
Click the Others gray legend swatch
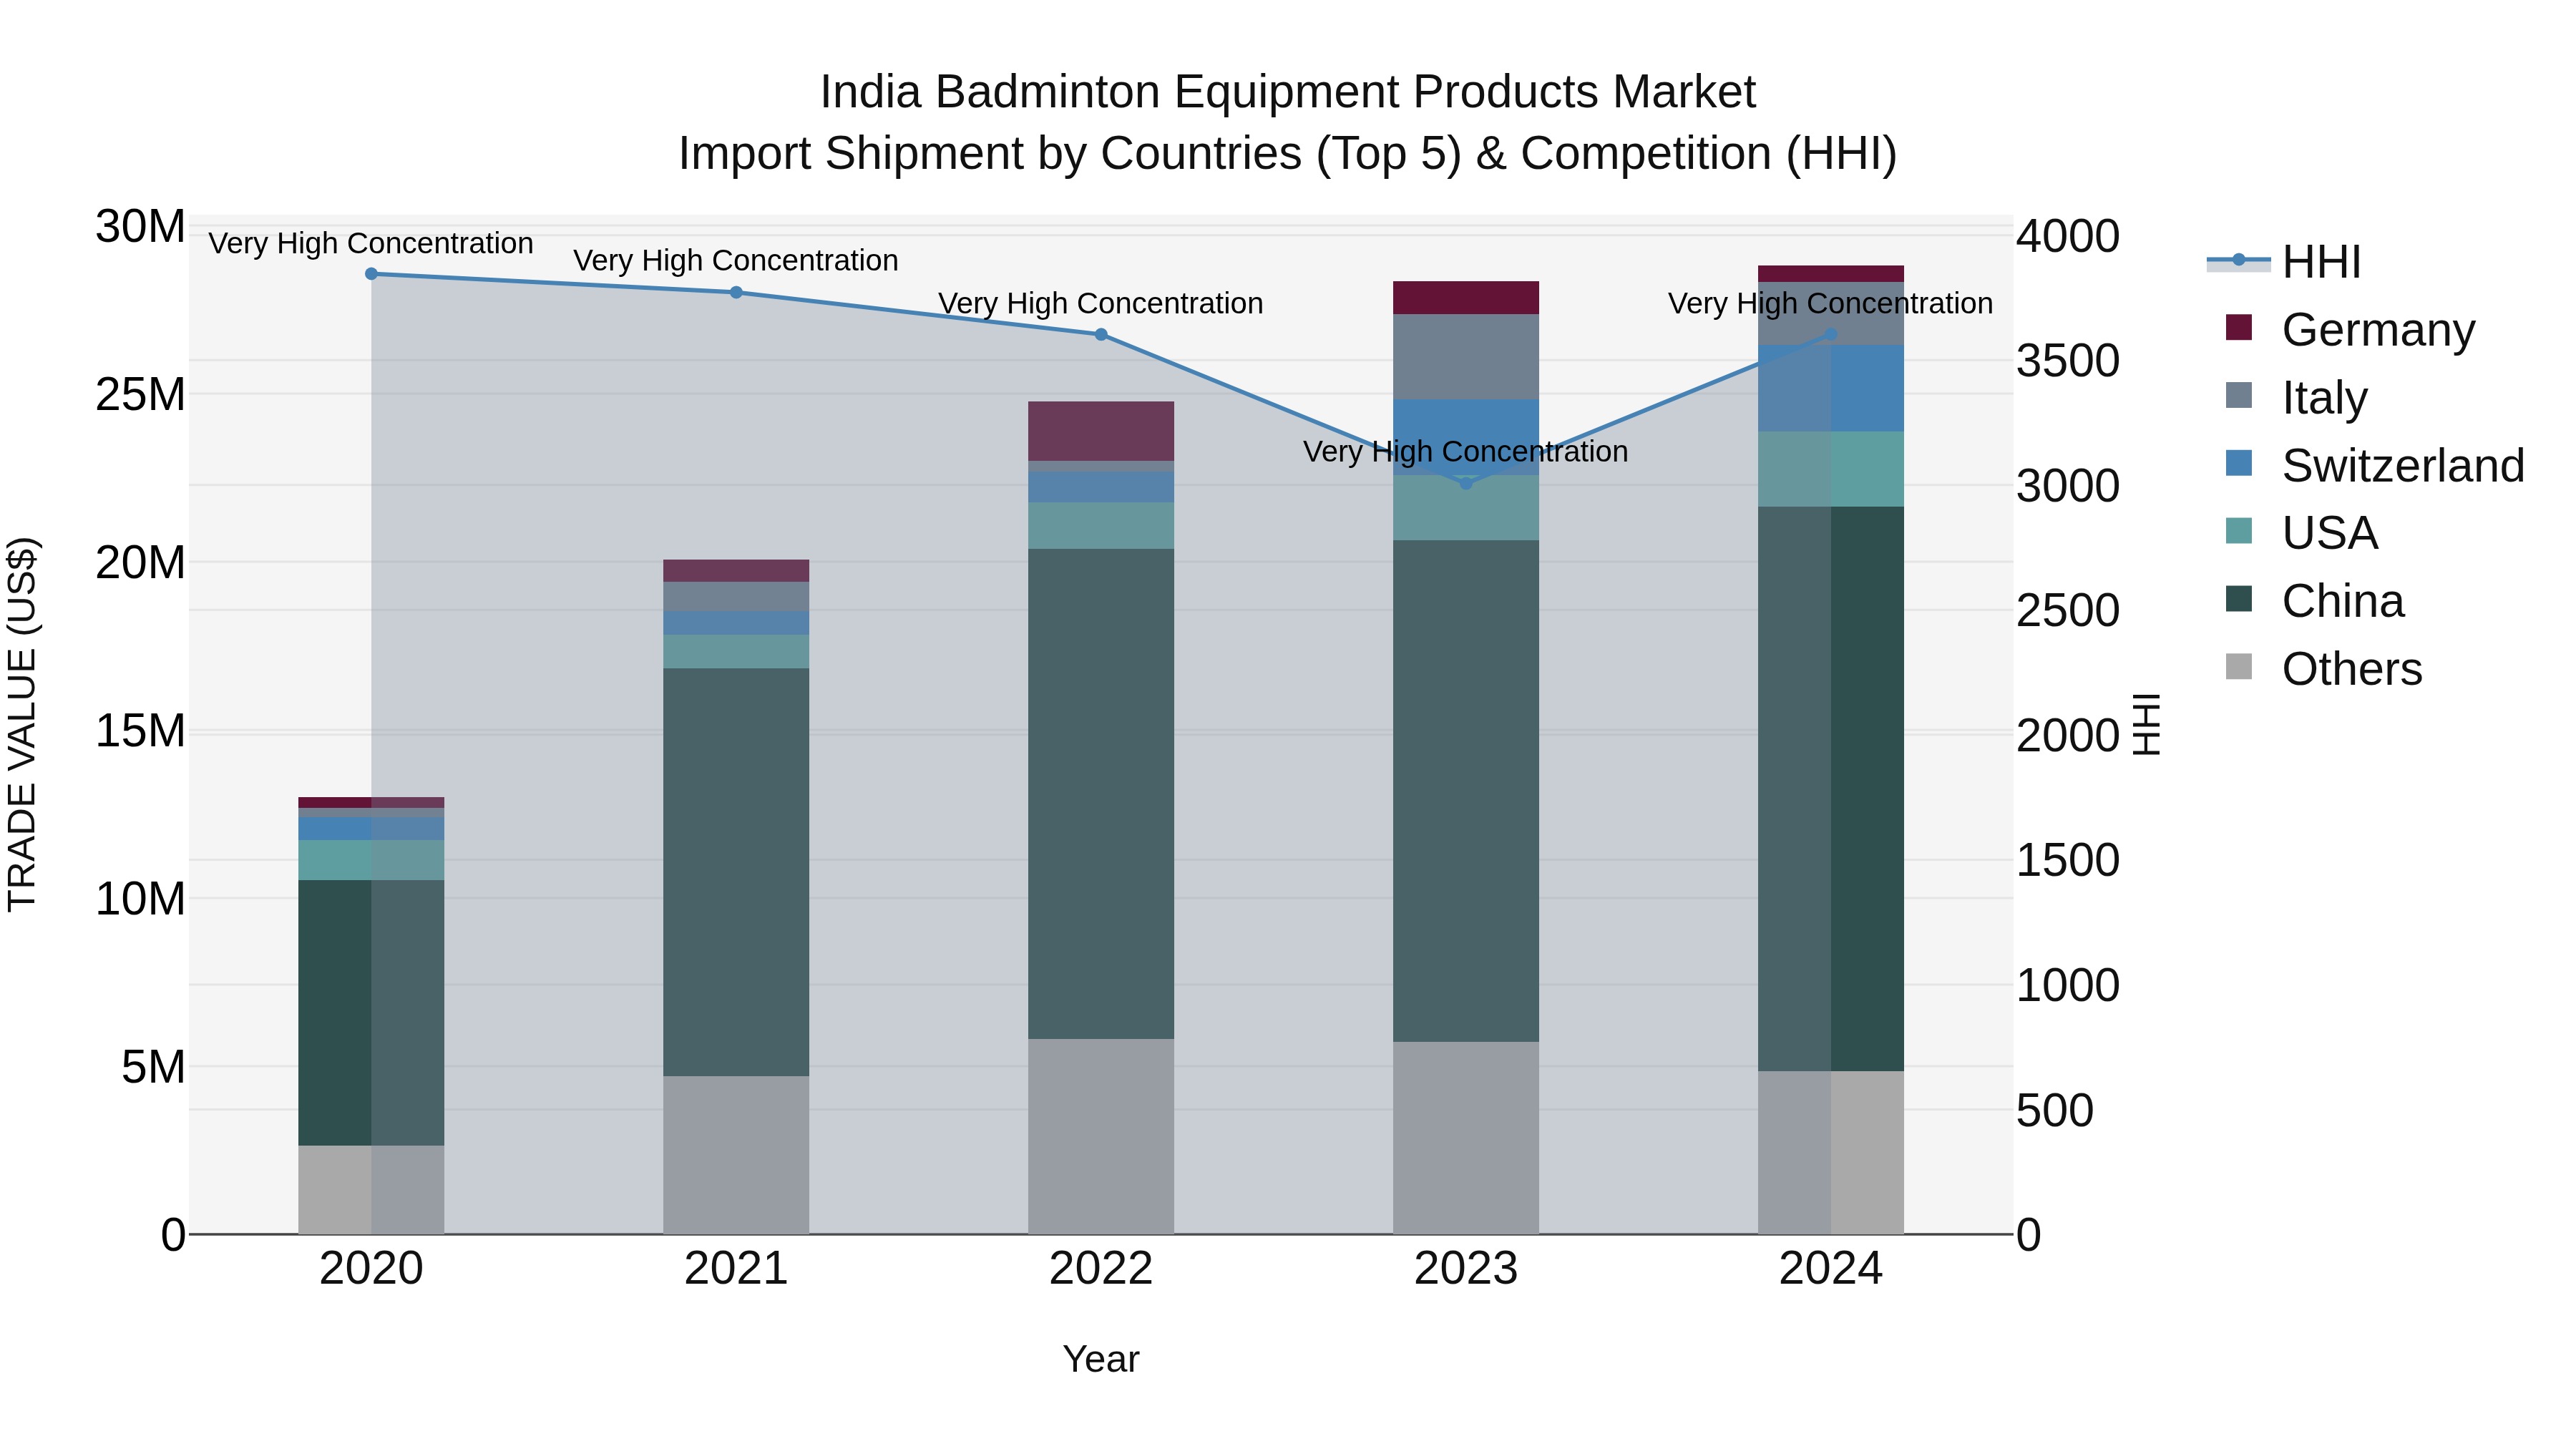(x=2239, y=668)
